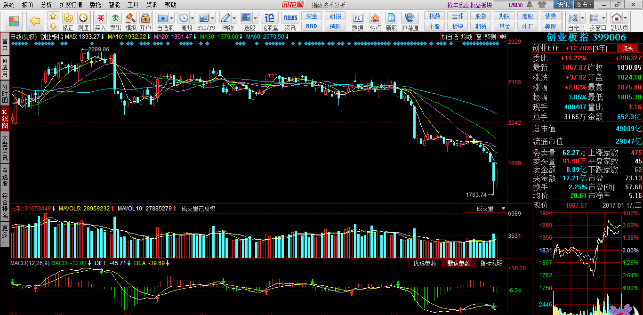The height and width of the screenshot is (315, 643).
Task: Toggle the 预测 chart button
Action: point(490,37)
